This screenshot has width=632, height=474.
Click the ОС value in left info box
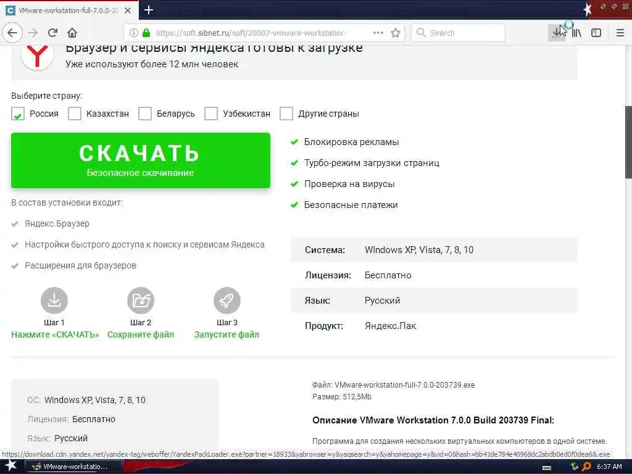(94, 400)
